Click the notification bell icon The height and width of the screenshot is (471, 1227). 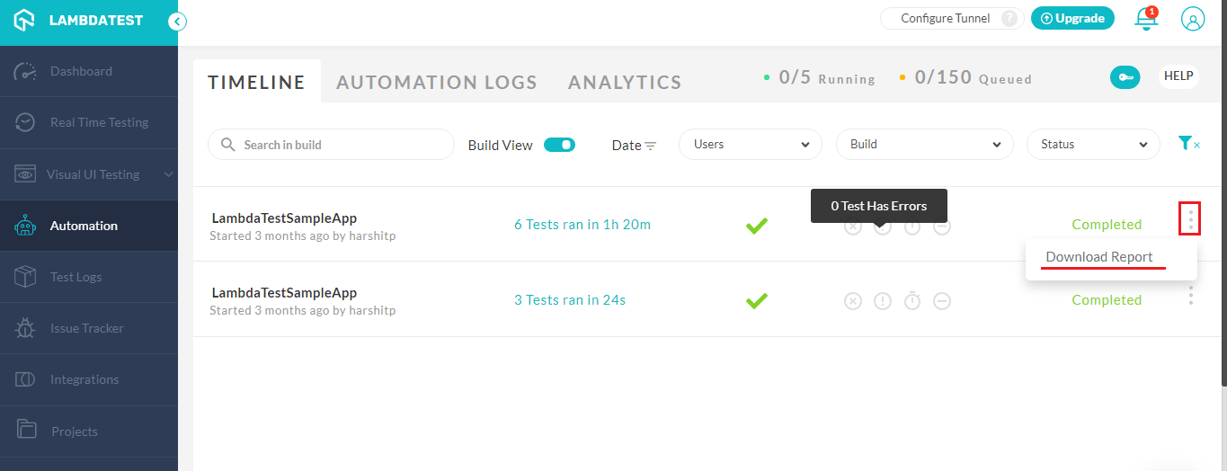(1145, 19)
